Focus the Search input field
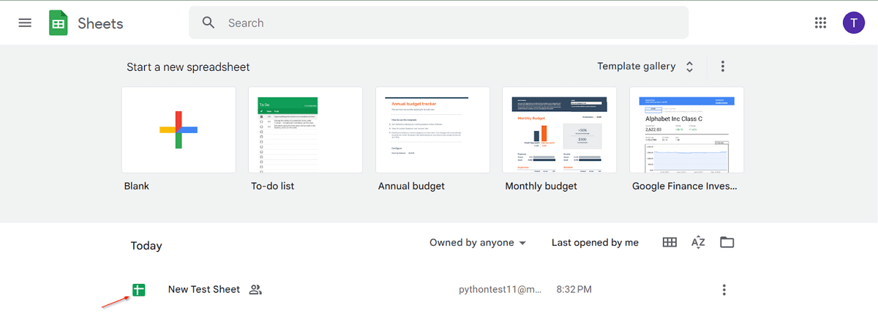 tap(438, 23)
